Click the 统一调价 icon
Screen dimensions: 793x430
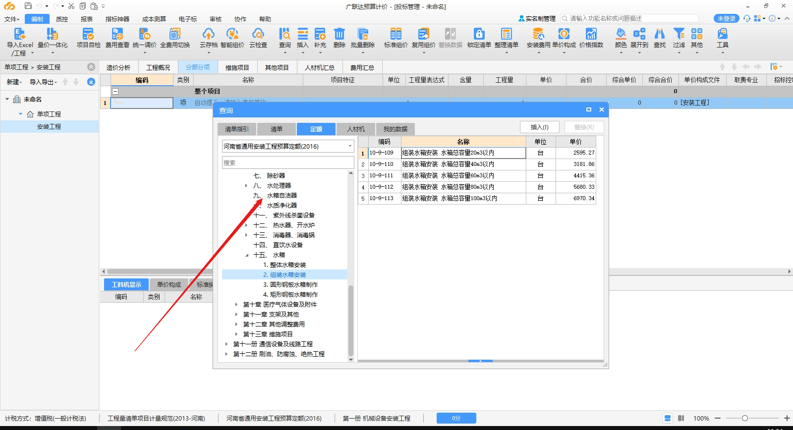click(145, 38)
